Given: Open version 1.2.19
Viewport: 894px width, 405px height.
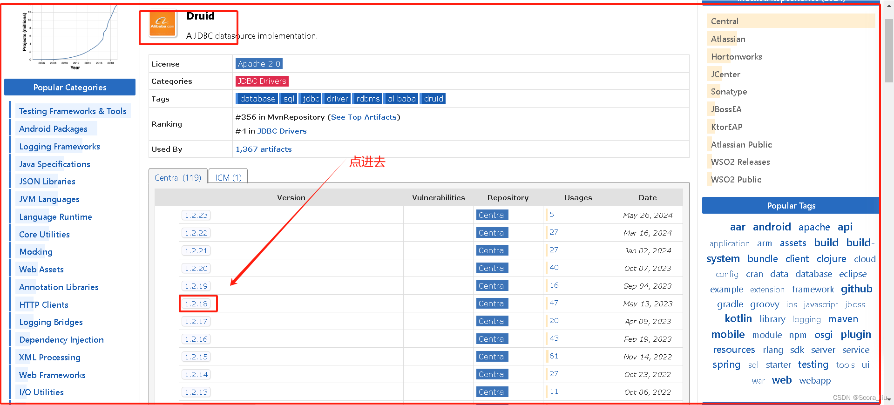Looking at the screenshot, I should click(x=196, y=286).
